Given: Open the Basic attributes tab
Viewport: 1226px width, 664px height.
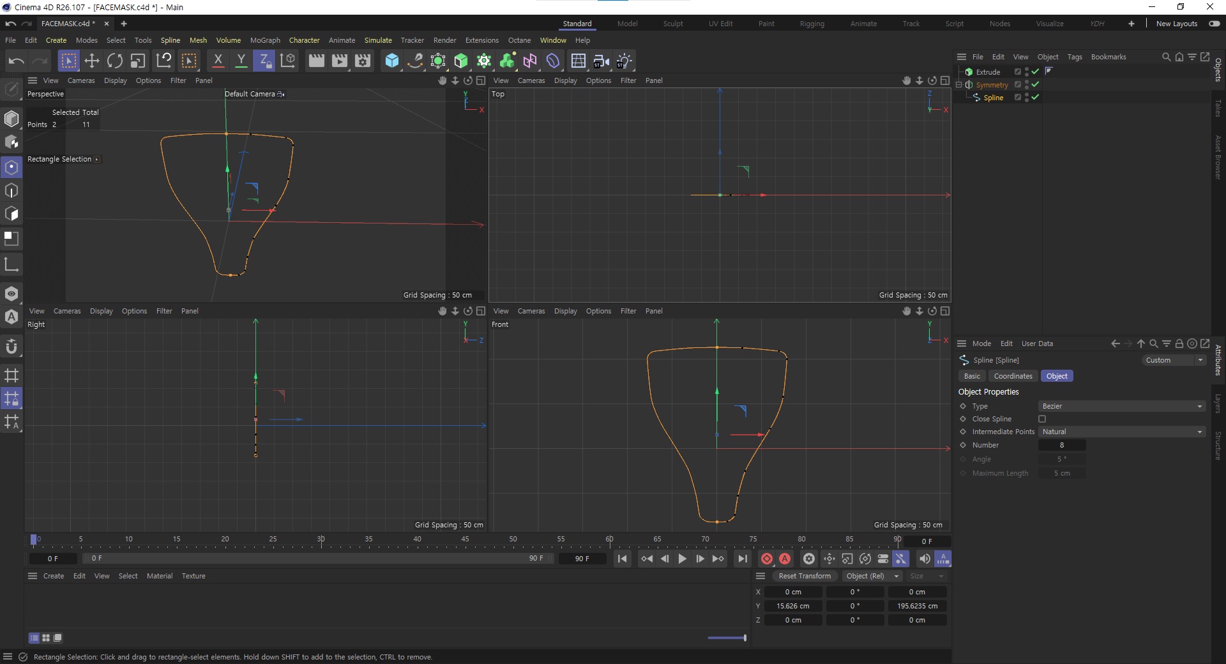Looking at the screenshot, I should click(972, 376).
